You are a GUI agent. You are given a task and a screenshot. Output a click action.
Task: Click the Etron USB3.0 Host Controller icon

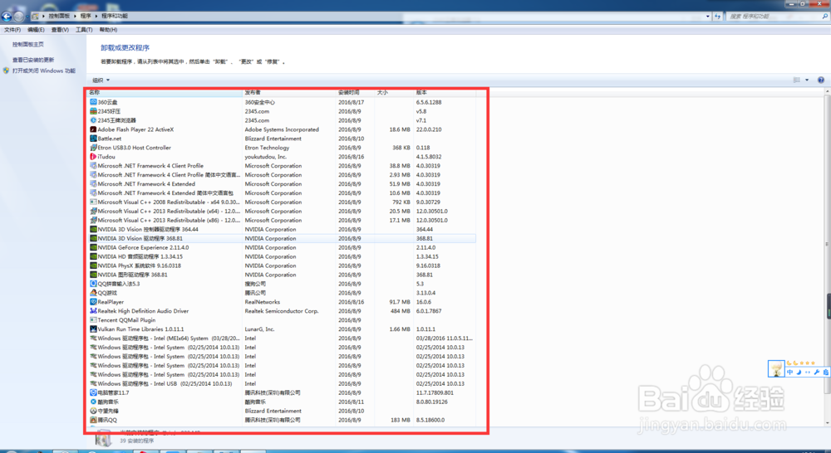pyautogui.click(x=93, y=148)
